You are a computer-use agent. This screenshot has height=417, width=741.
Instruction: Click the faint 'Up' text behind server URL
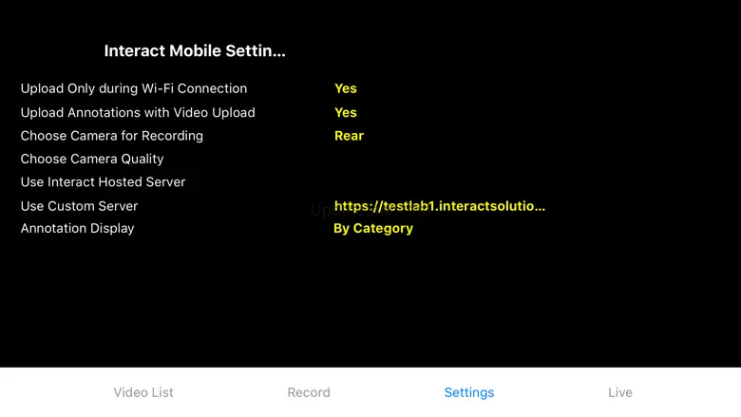pos(320,210)
